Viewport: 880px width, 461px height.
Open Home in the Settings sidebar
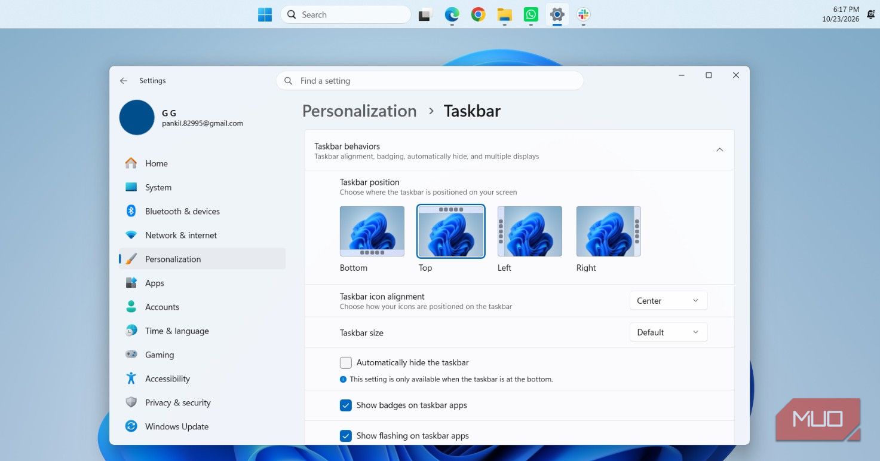pos(202,163)
